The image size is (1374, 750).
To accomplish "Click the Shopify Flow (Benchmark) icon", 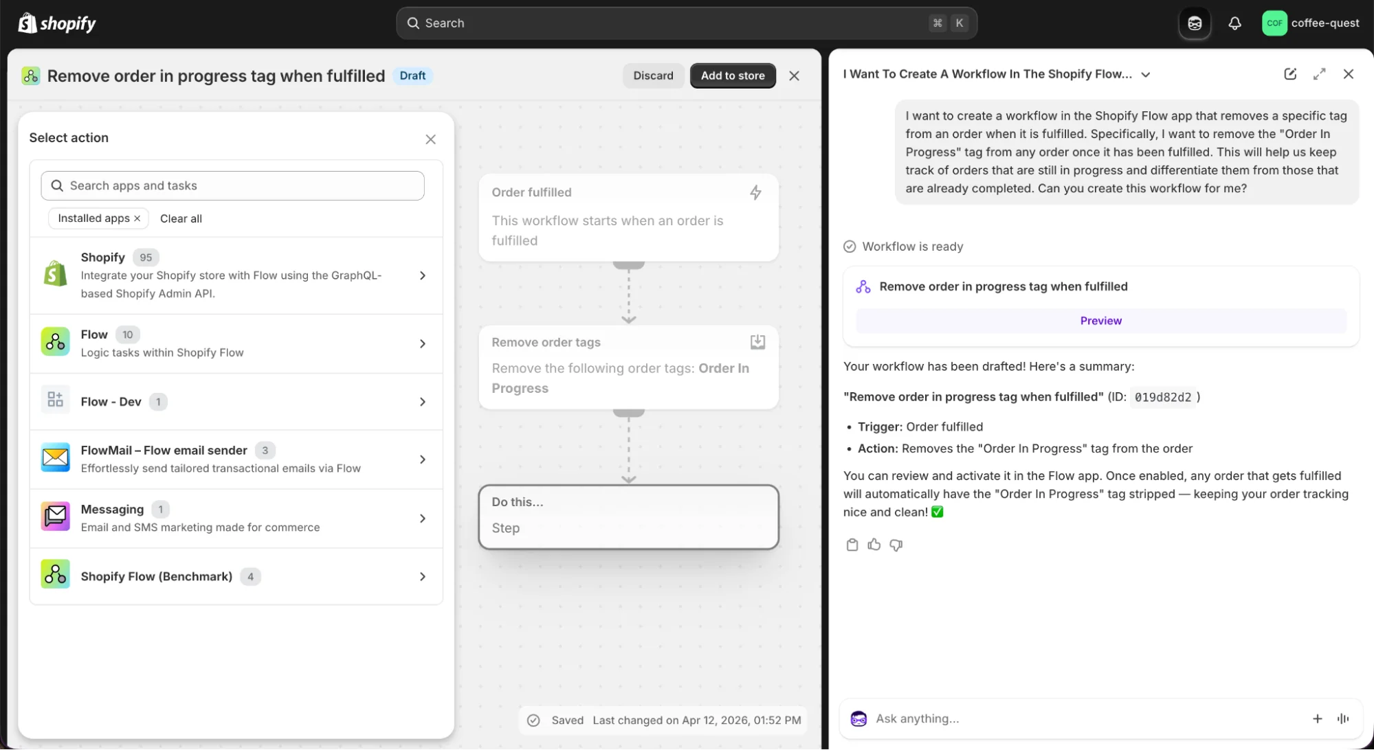I will click(x=55, y=575).
